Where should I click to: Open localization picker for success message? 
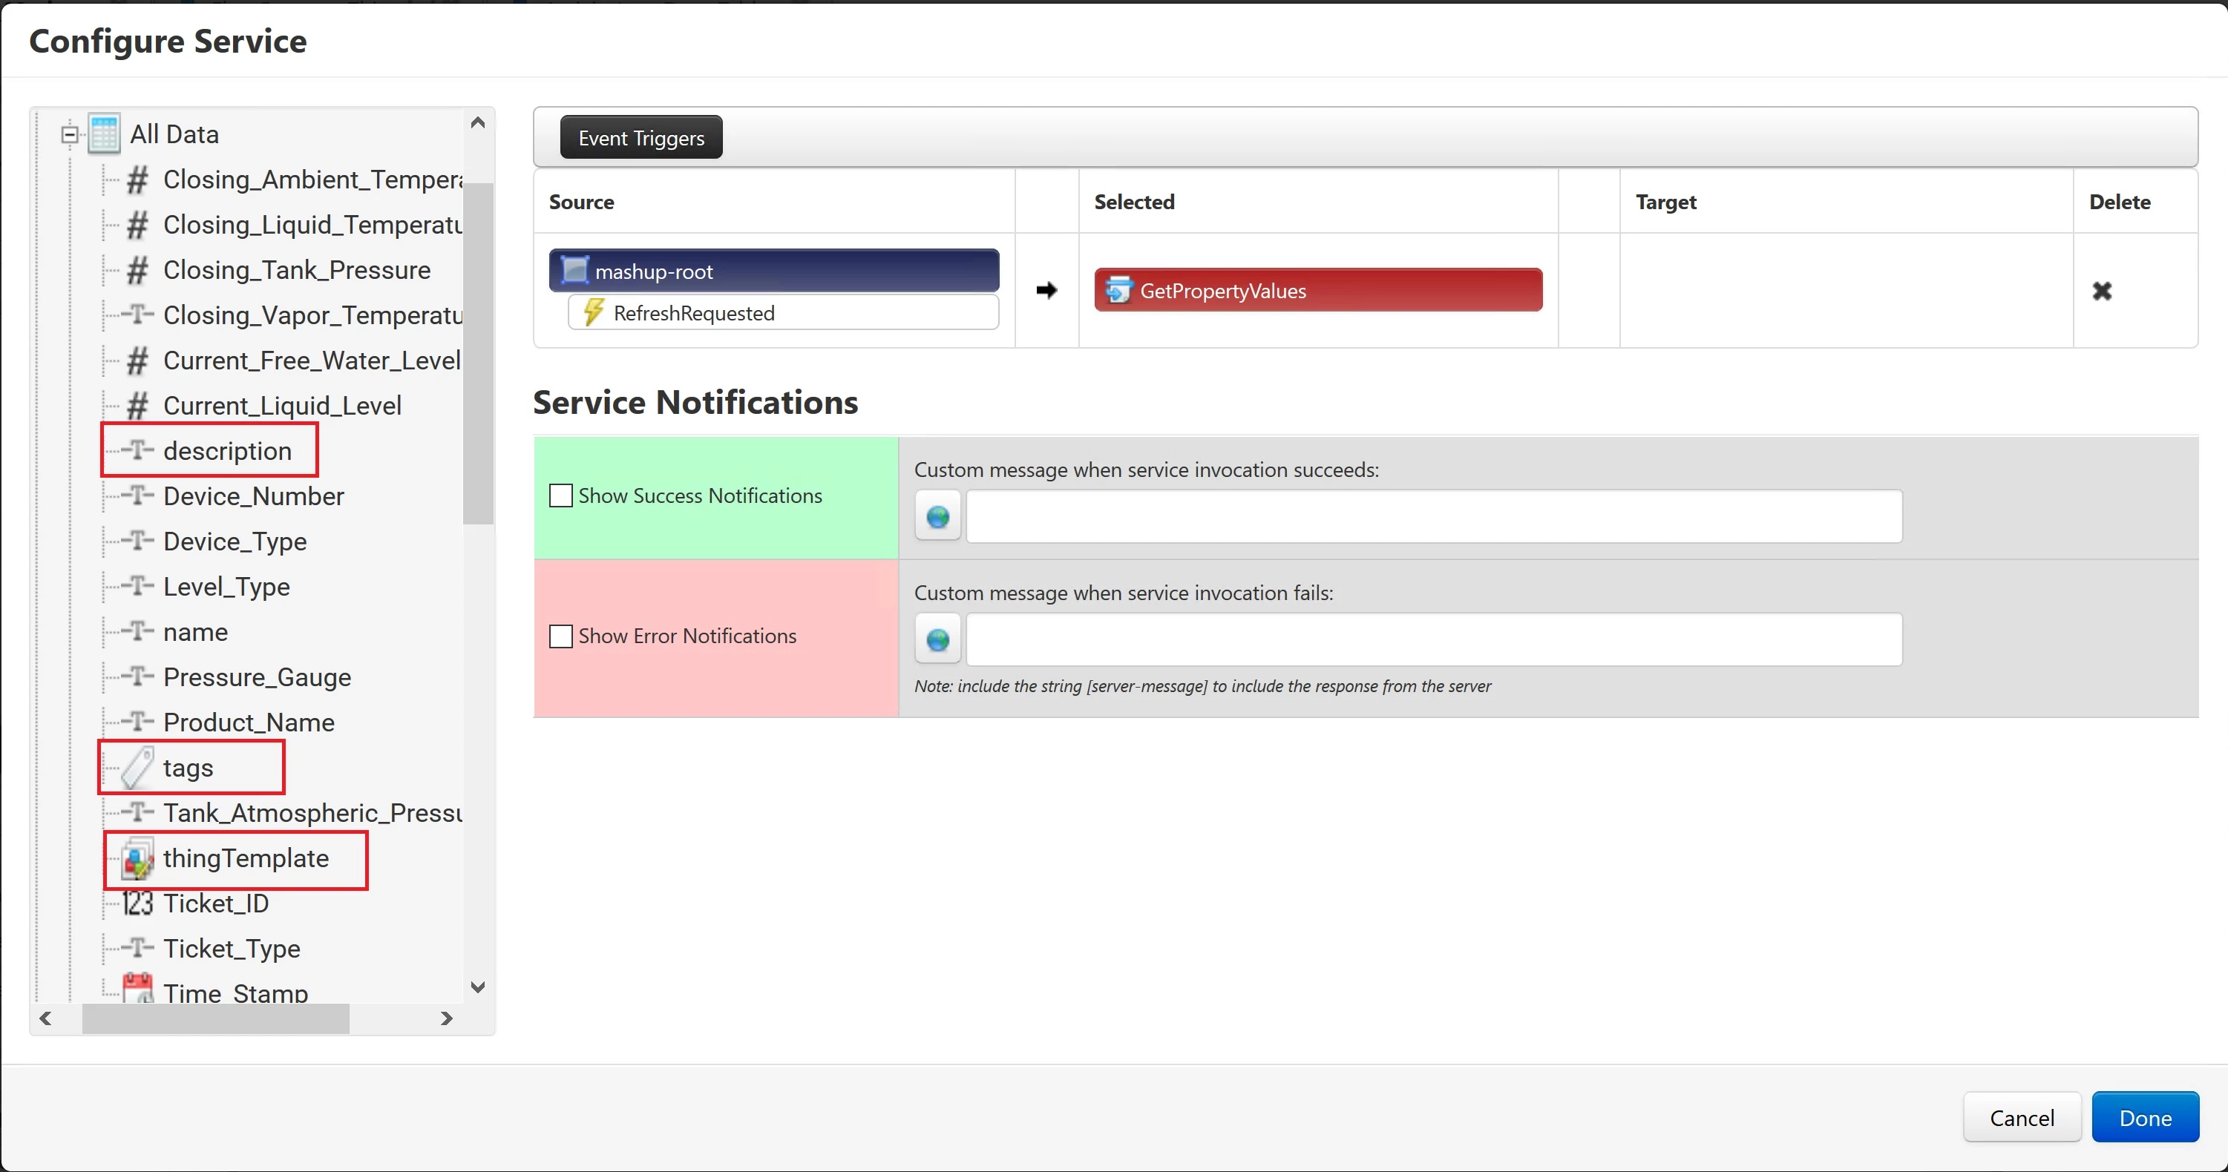(x=937, y=517)
